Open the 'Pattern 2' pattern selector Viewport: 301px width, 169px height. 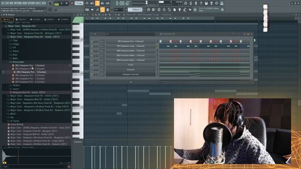pyautogui.click(x=135, y=9)
